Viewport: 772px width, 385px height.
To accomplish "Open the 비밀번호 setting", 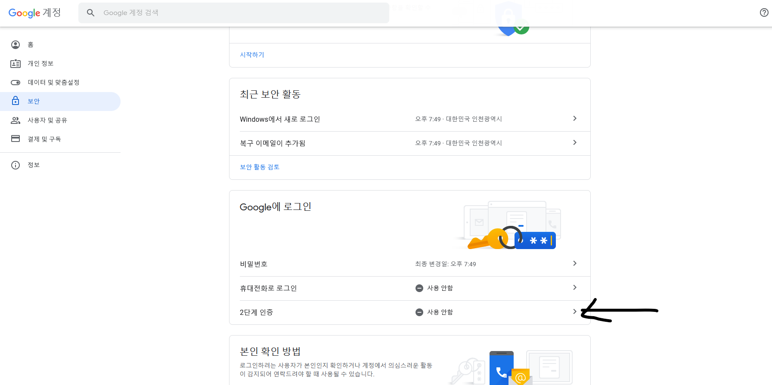I will (x=409, y=264).
